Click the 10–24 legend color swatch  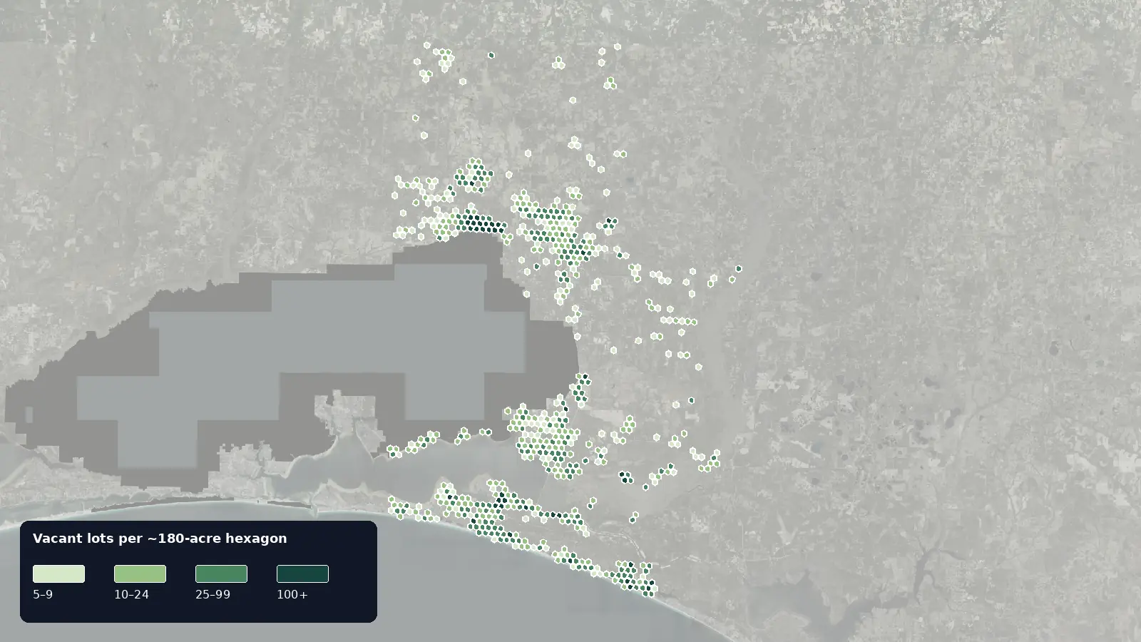[x=140, y=574]
